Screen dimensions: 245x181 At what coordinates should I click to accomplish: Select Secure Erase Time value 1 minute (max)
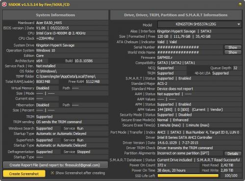coord(169,125)
